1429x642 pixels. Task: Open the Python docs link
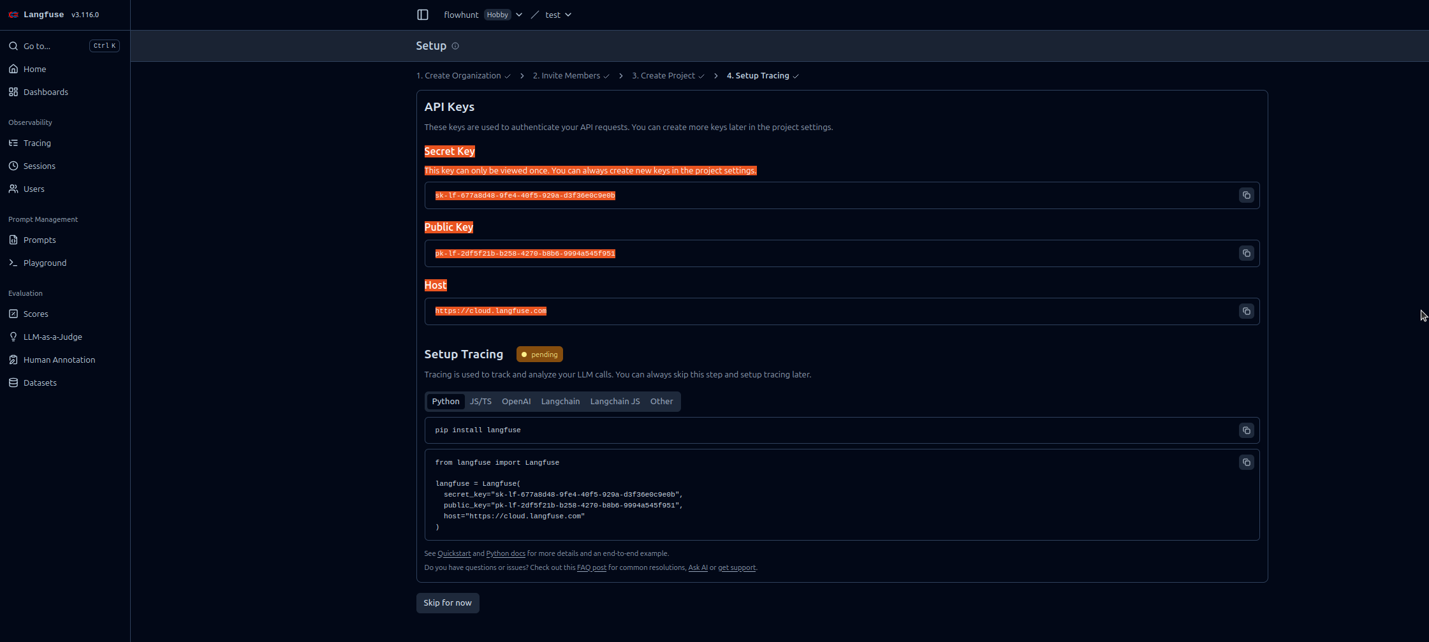[506, 553]
